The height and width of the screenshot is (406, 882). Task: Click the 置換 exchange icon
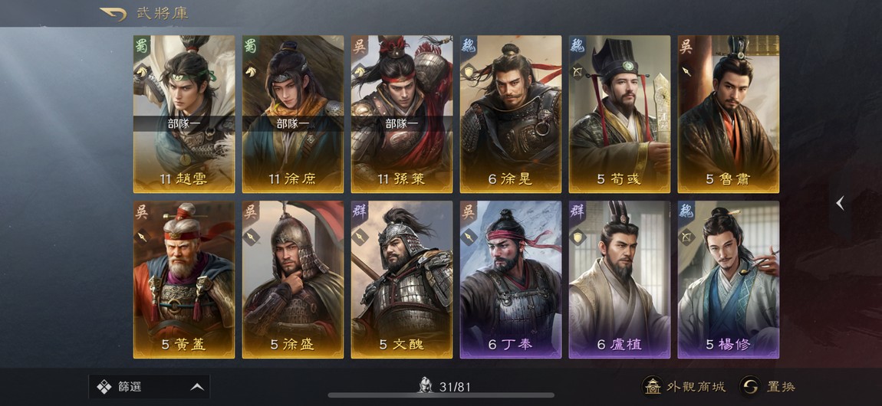[749, 386]
